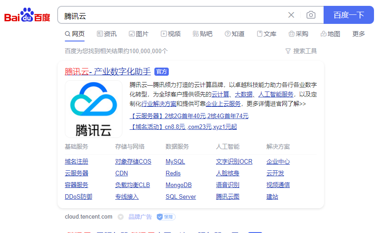Screen dimensions: 383x233
Task: Open the 行业解决方案 link
Action: 159,104
